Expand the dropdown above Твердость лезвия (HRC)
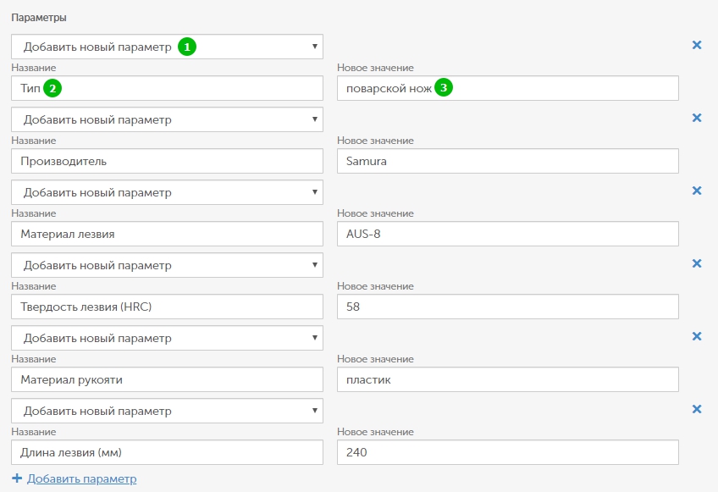The width and height of the screenshot is (718, 492). tap(167, 265)
